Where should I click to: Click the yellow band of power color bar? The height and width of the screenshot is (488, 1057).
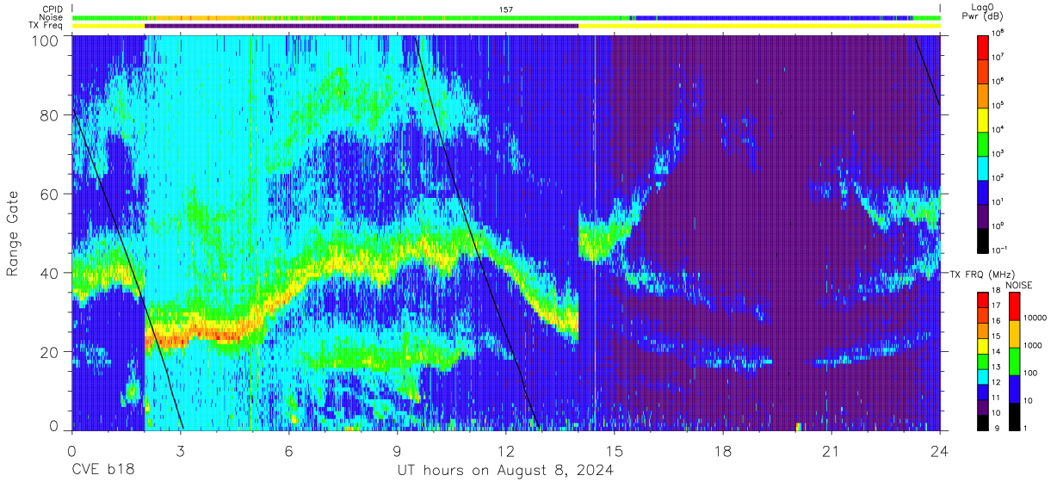983,119
